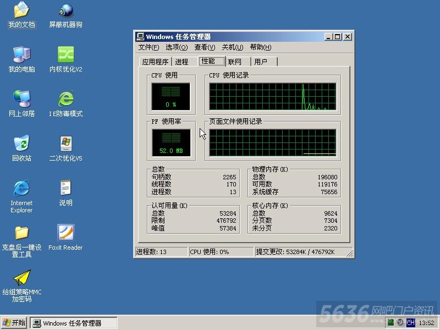Image resolution: width=440 pixels, height=330 pixels.
Task: Click the 核心内存 总数 value 9624
Action: point(331,213)
